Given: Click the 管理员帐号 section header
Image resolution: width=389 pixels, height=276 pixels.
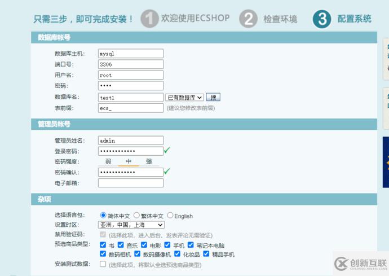Looking at the screenshot, I should tap(204, 124).
